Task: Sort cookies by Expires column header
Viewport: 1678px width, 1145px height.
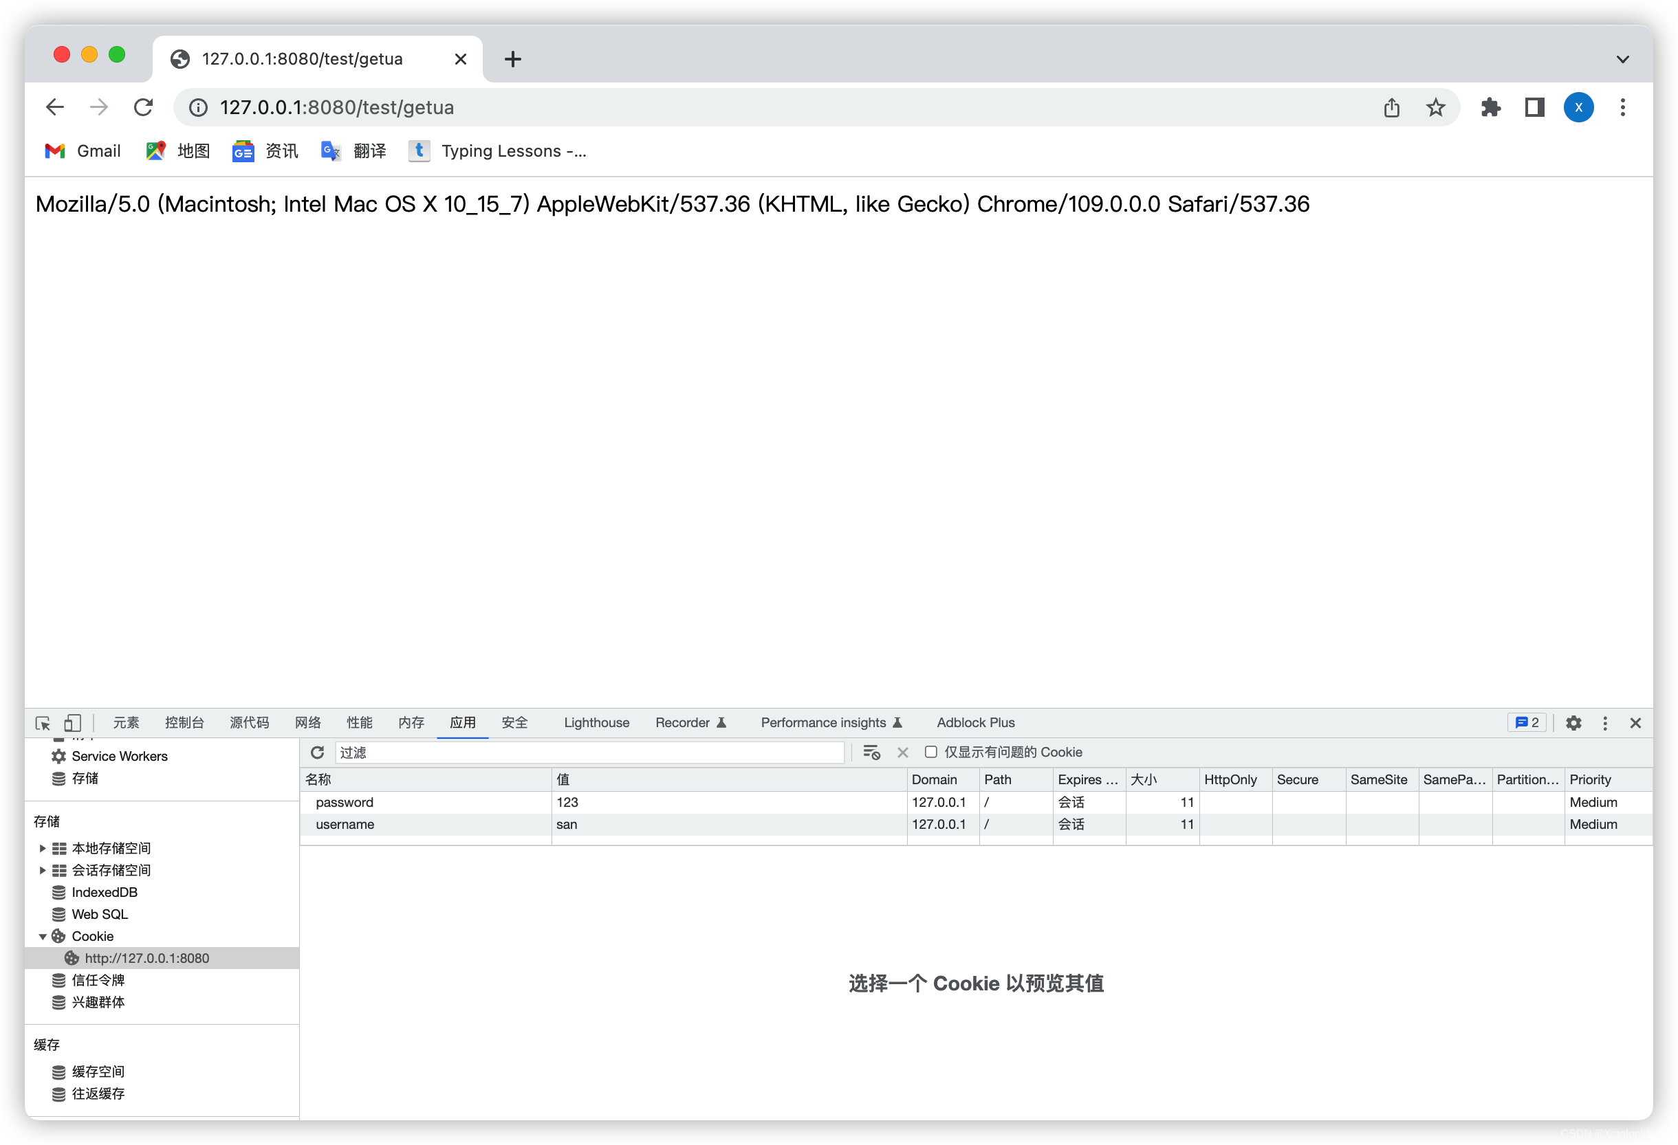Action: (1089, 780)
